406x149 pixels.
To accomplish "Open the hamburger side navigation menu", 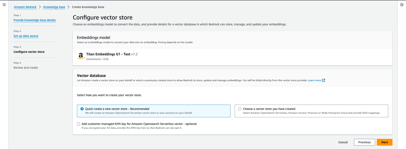I will pyautogui.click(x=4, y=5).
